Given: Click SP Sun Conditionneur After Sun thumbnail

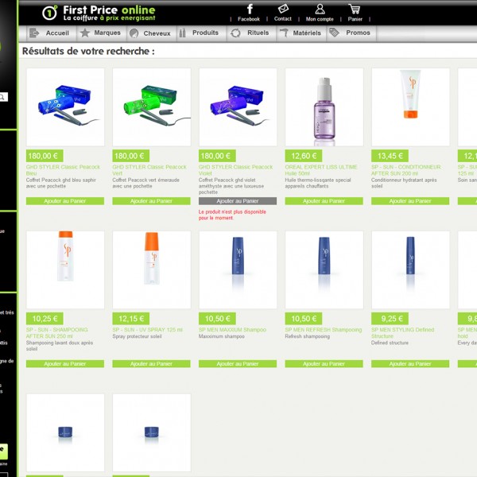Looking at the screenshot, I should pos(410,107).
